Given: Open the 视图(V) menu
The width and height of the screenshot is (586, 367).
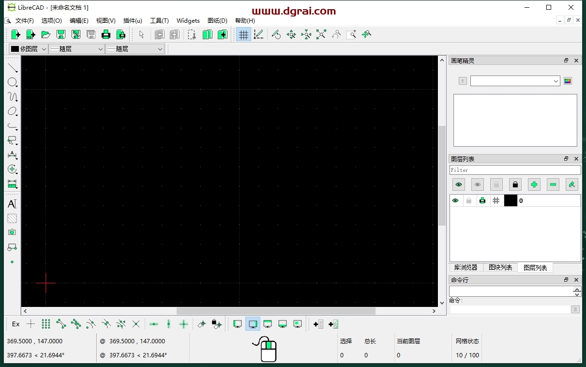Looking at the screenshot, I should pos(105,21).
